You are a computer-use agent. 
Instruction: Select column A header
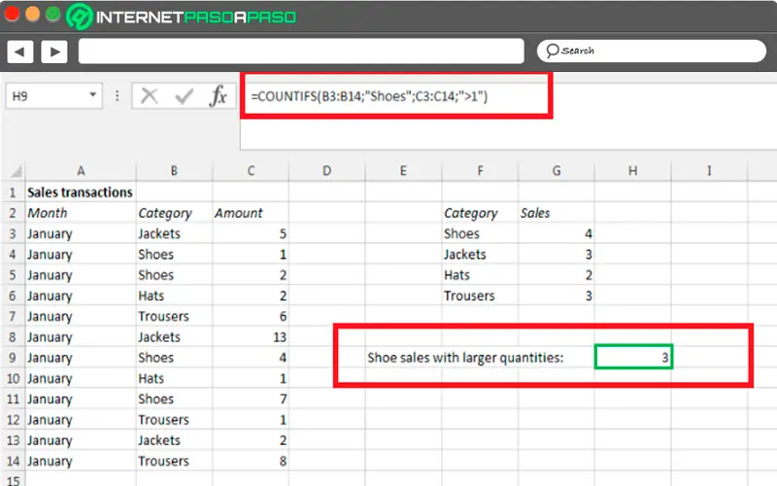pyautogui.click(x=81, y=171)
